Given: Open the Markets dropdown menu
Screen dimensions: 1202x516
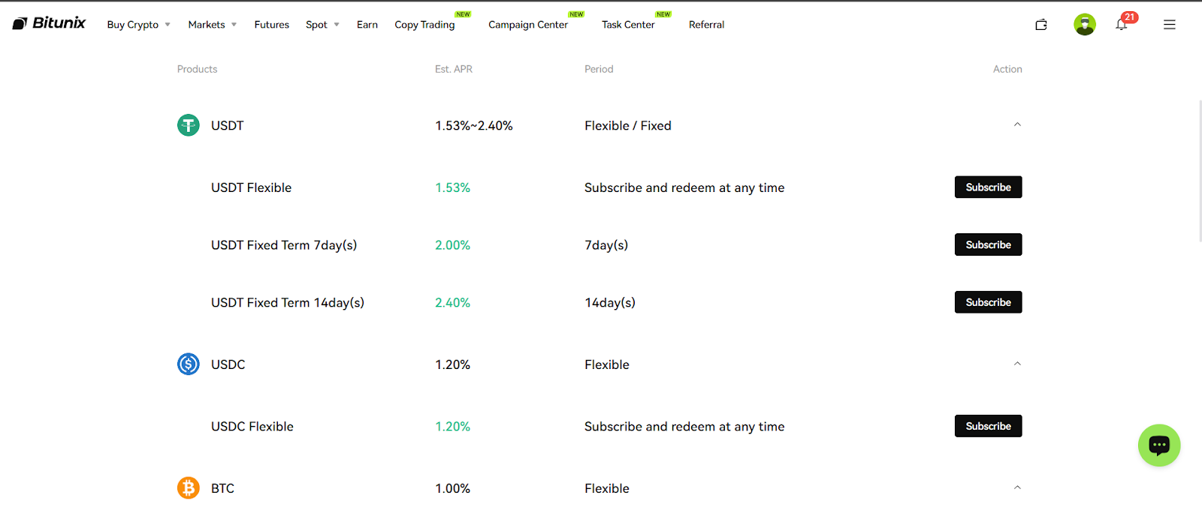Looking at the screenshot, I should [x=213, y=25].
